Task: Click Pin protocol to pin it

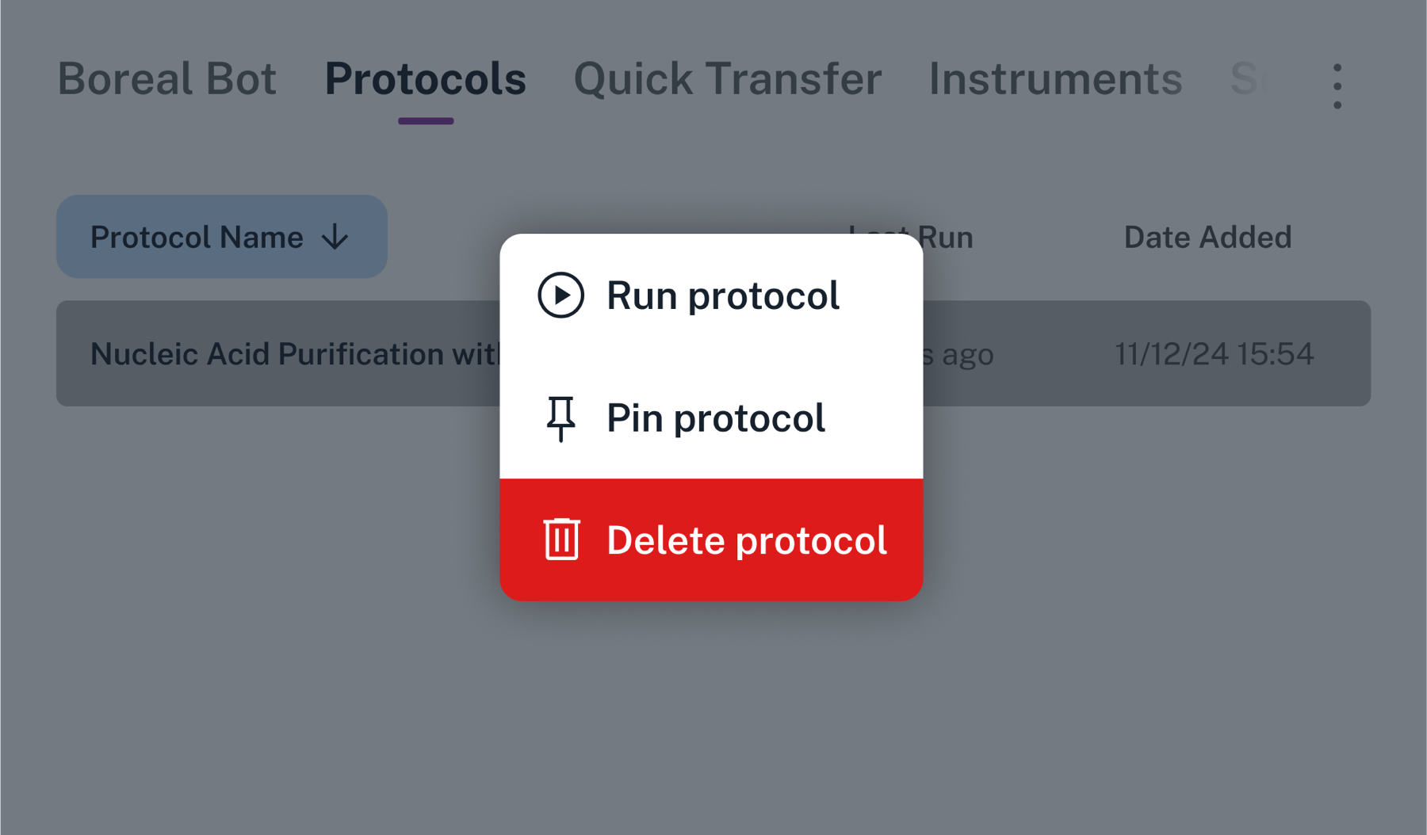Action: [715, 418]
